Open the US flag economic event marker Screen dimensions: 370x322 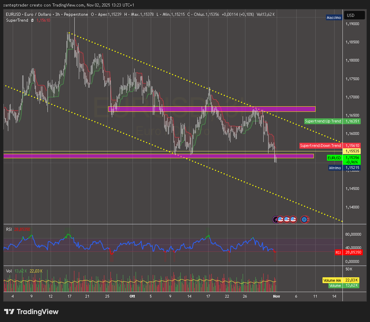point(281,219)
